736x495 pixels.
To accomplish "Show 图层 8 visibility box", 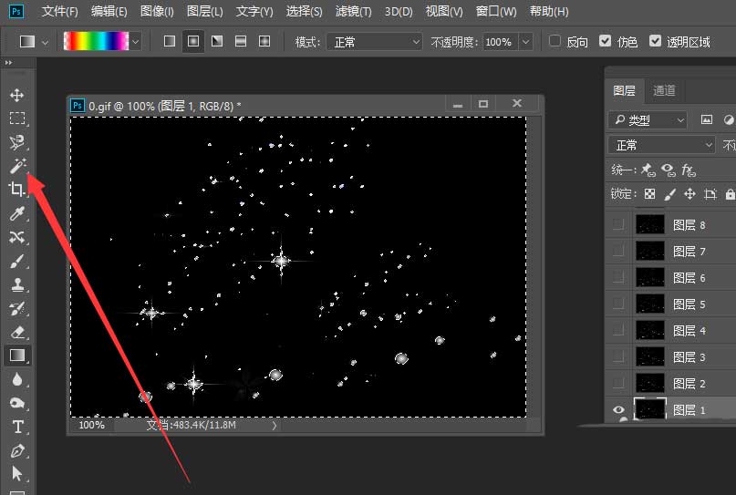I will [x=618, y=225].
